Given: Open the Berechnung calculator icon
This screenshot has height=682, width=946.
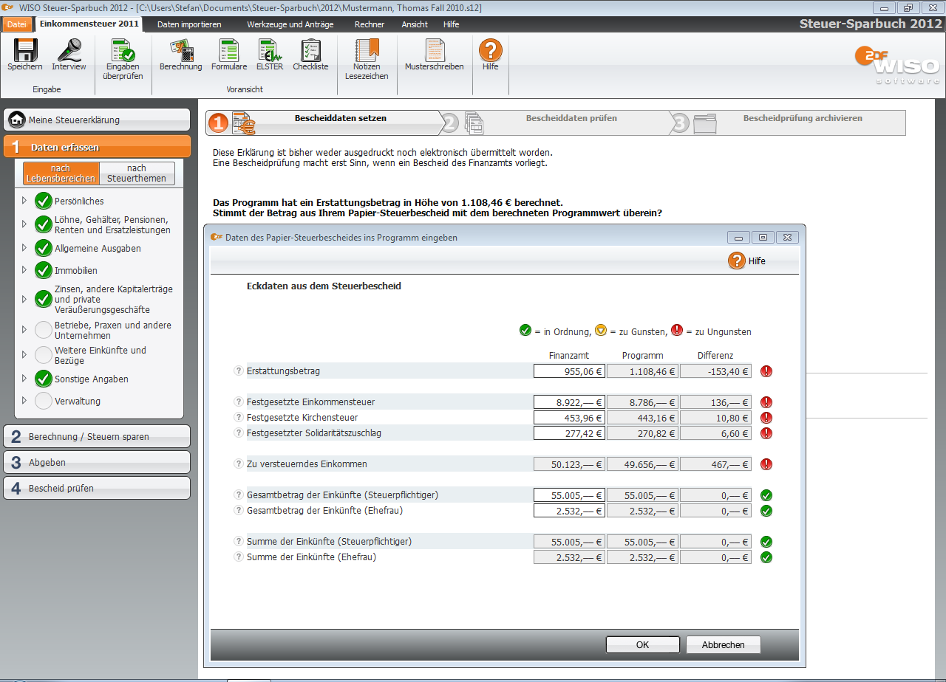Looking at the screenshot, I should (x=180, y=52).
